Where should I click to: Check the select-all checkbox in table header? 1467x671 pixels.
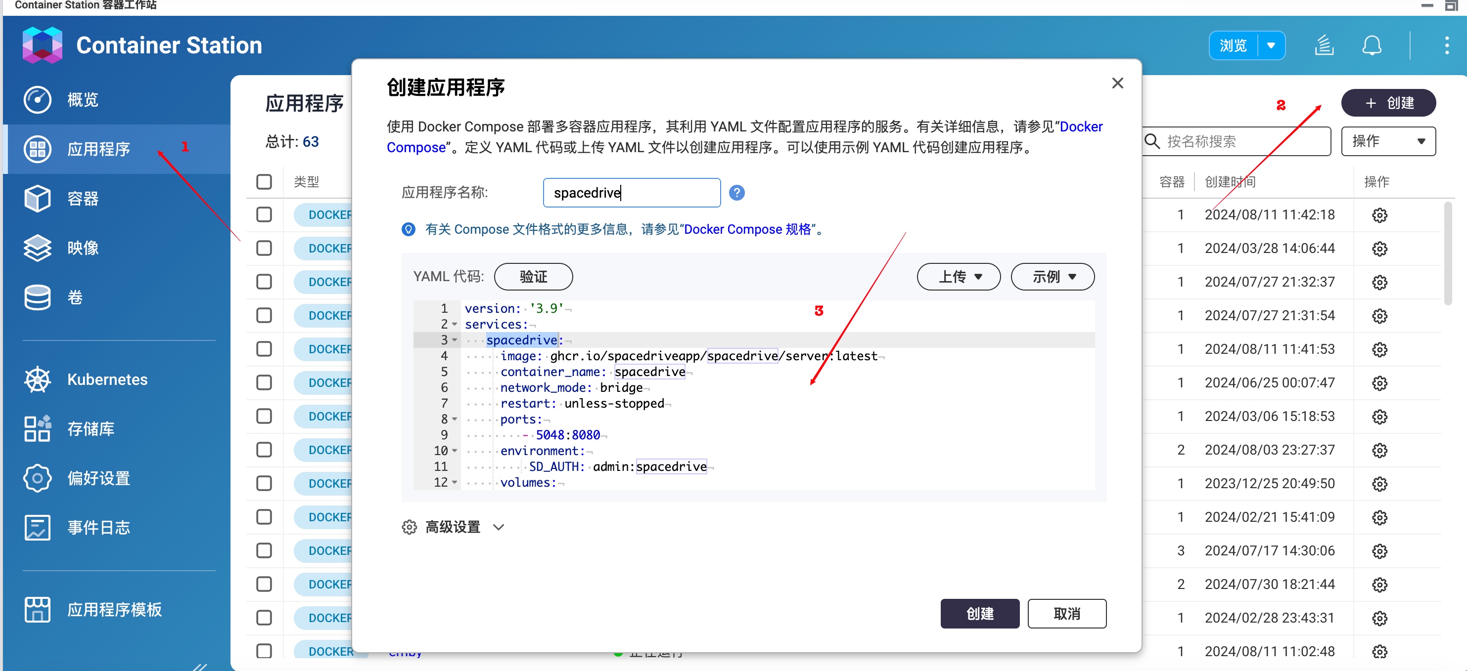point(264,182)
